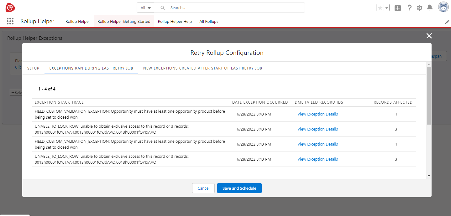The image size is (451, 216).
Task: Select Exceptions Ran During Last Retry Job tab
Action: 91,68
